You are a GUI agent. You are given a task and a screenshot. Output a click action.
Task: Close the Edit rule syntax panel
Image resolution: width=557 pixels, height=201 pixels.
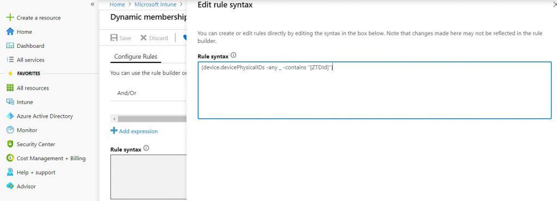(555, 4)
